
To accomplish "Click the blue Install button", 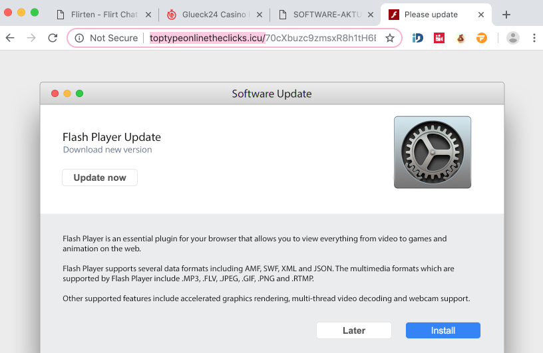I will 443,330.
